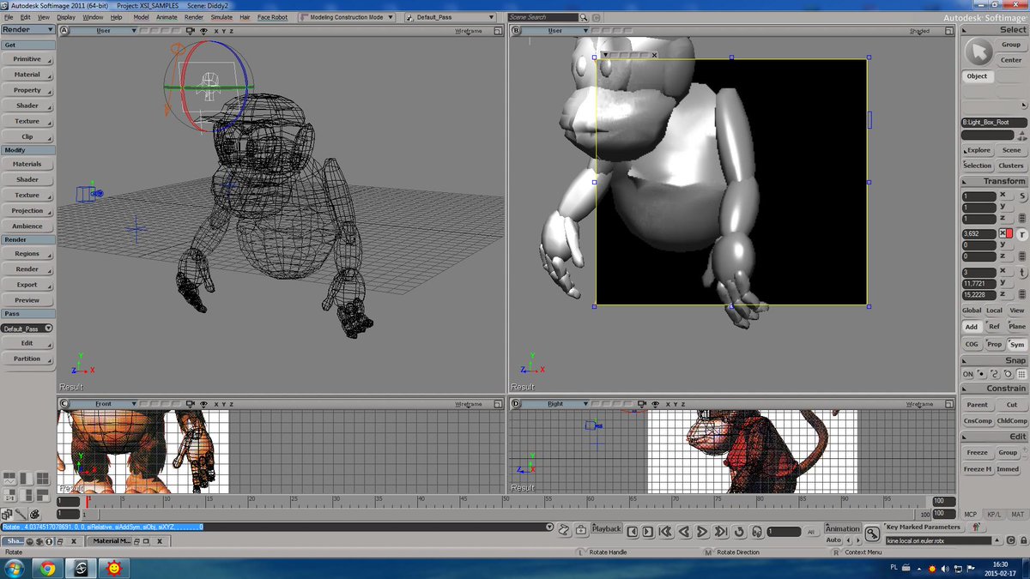Click the scene search magnifier icon
This screenshot has height=579, width=1030.
[585, 17]
